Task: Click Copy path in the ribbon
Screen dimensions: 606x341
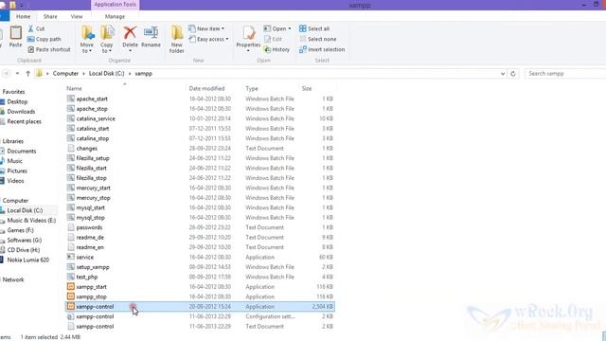Action: [x=45, y=39]
